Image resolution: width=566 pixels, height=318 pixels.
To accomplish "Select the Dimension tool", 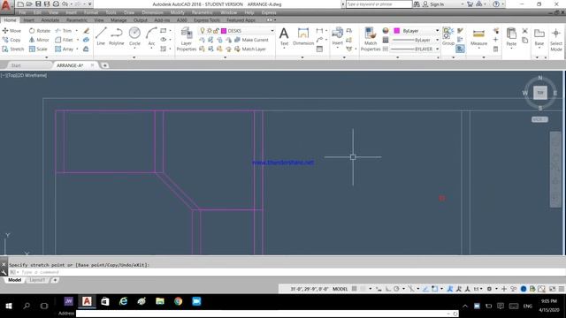I will (303, 36).
